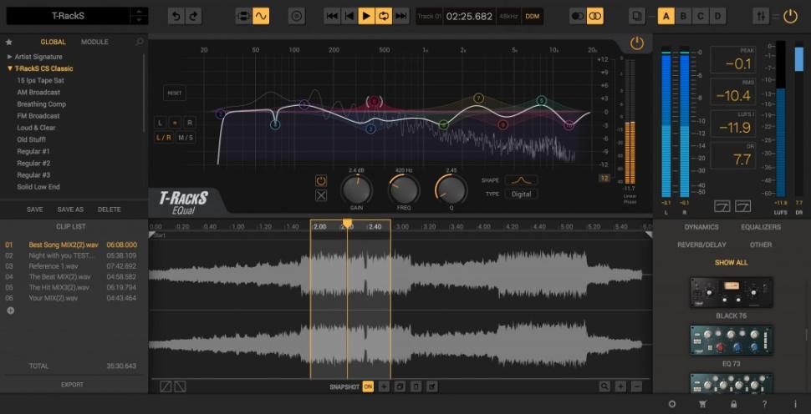Click the preset search magnifier icon
Screen dimensions: 811x414
(x=139, y=42)
